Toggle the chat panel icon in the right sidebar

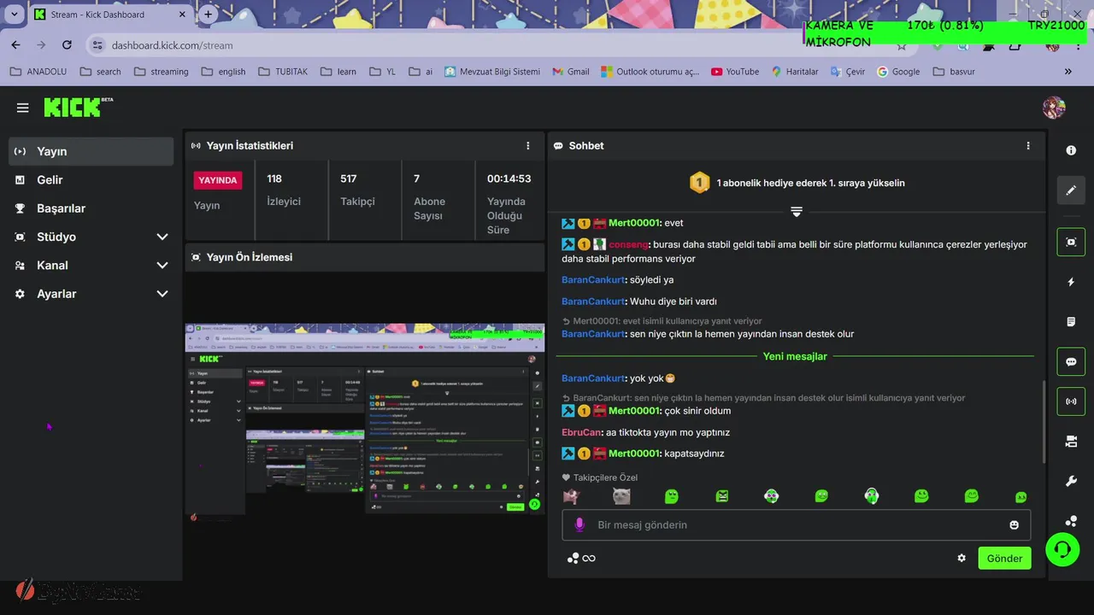pyautogui.click(x=1071, y=361)
